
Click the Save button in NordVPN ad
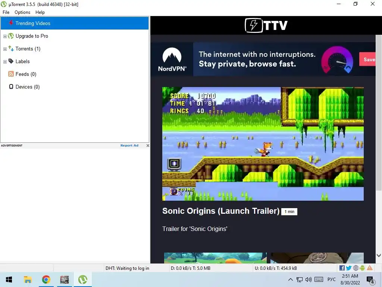pos(367,59)
